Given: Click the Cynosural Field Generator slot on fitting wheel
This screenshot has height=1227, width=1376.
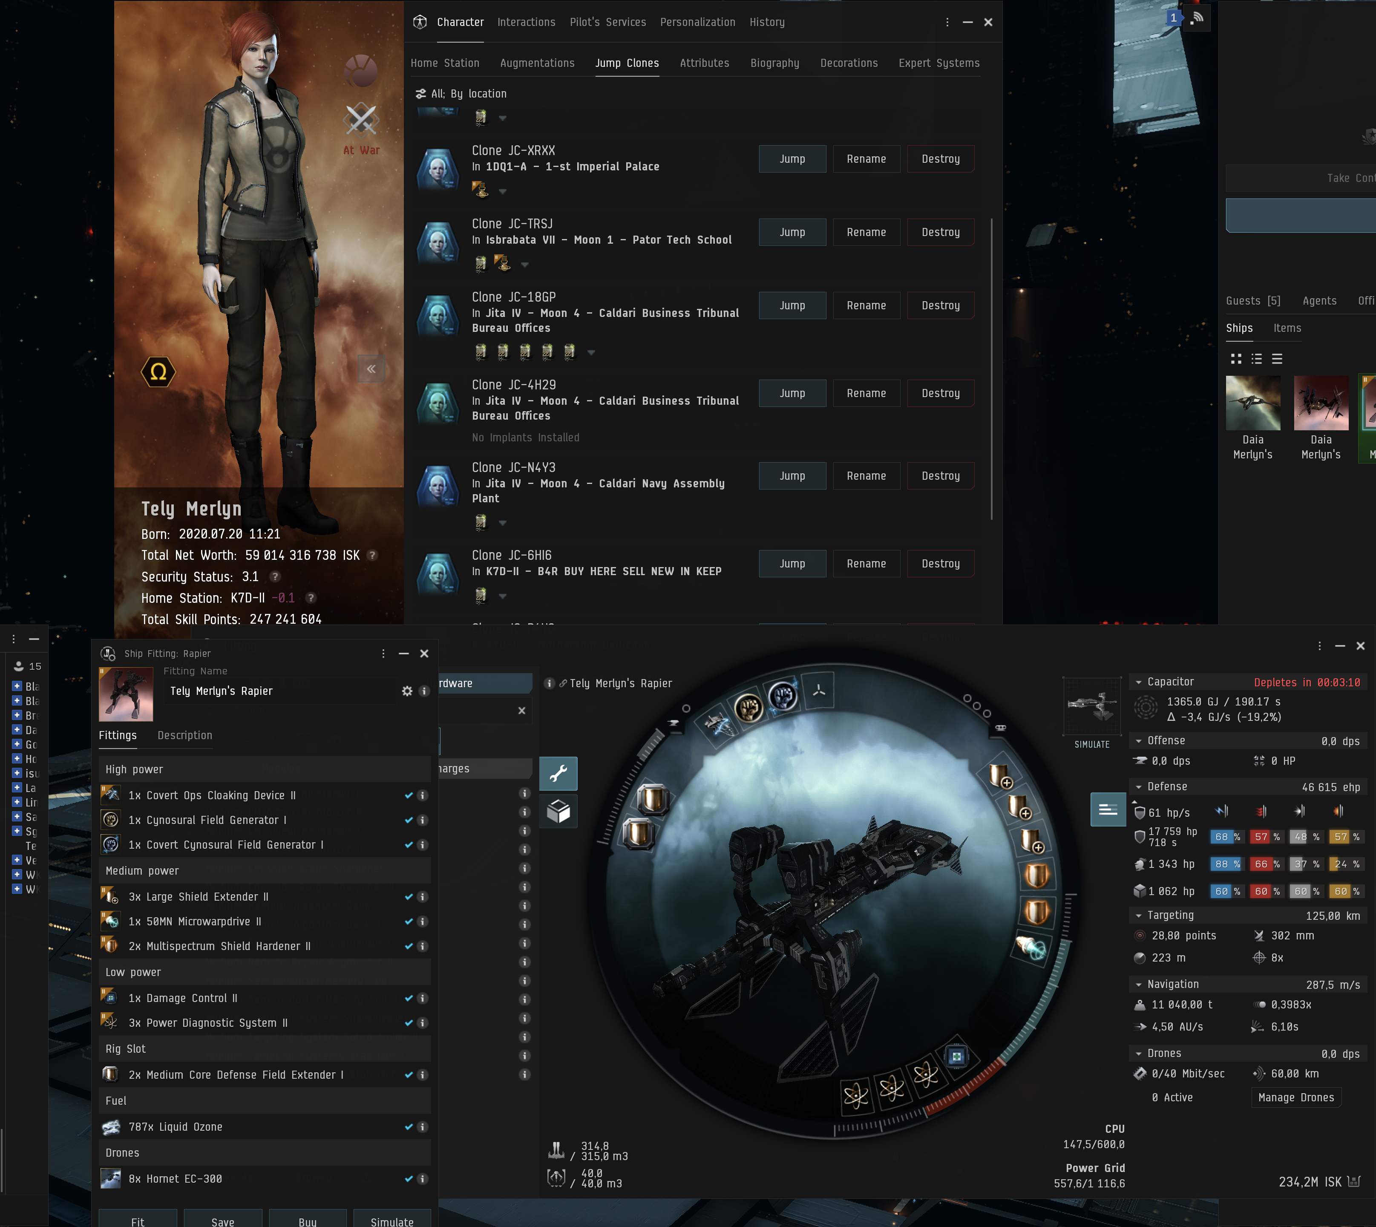Looking at the screenshot, I should coord(748,707).
